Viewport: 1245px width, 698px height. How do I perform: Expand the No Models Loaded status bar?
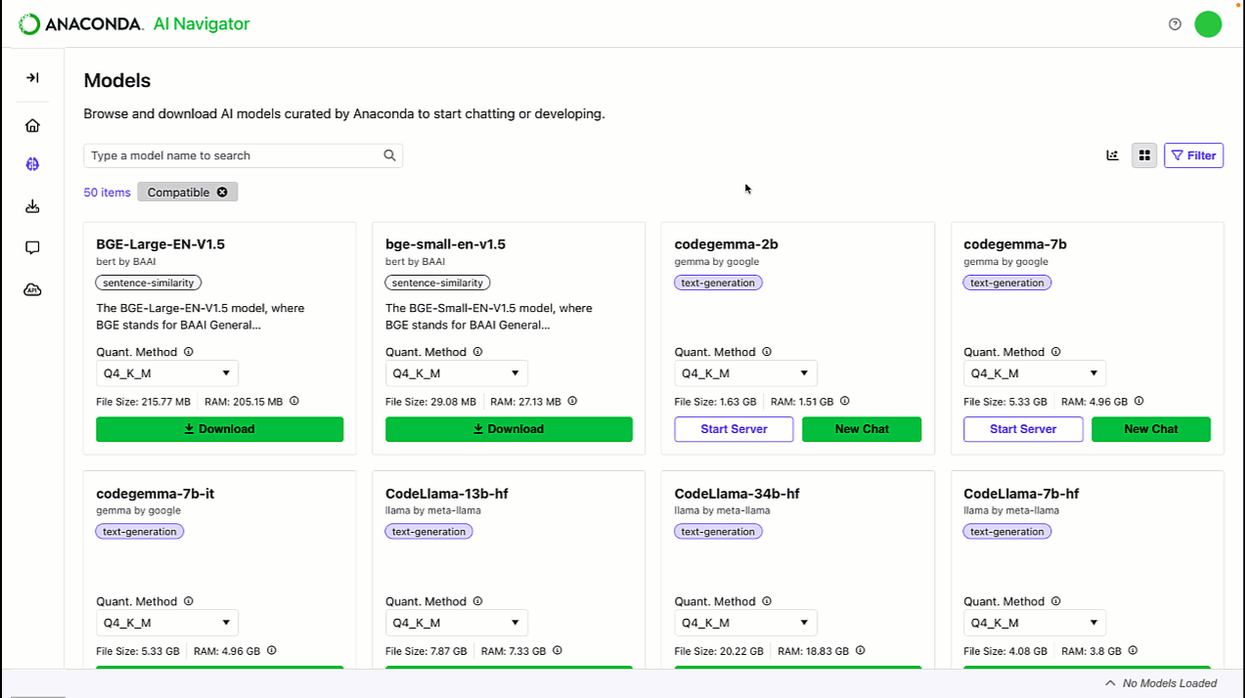click(x=1110, y=683)
